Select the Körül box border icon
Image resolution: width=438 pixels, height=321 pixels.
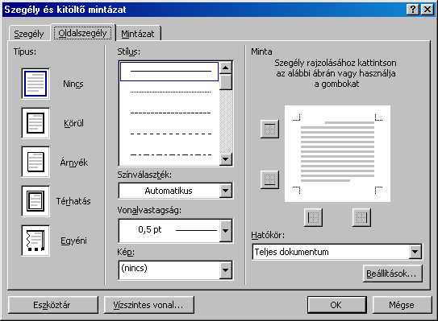tap(35, 123)
